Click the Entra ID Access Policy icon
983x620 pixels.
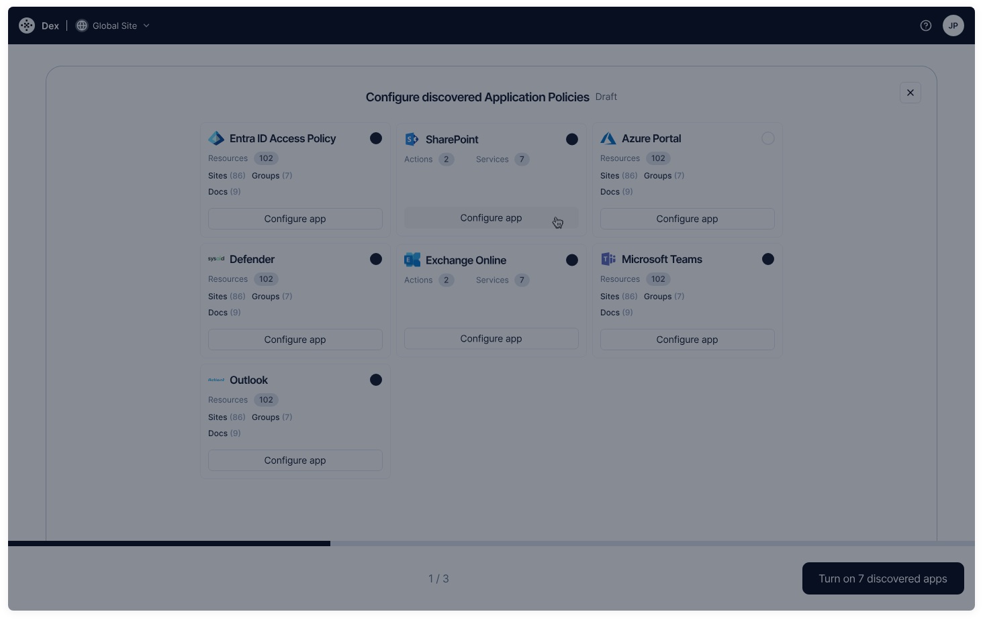tap(216, 138)
